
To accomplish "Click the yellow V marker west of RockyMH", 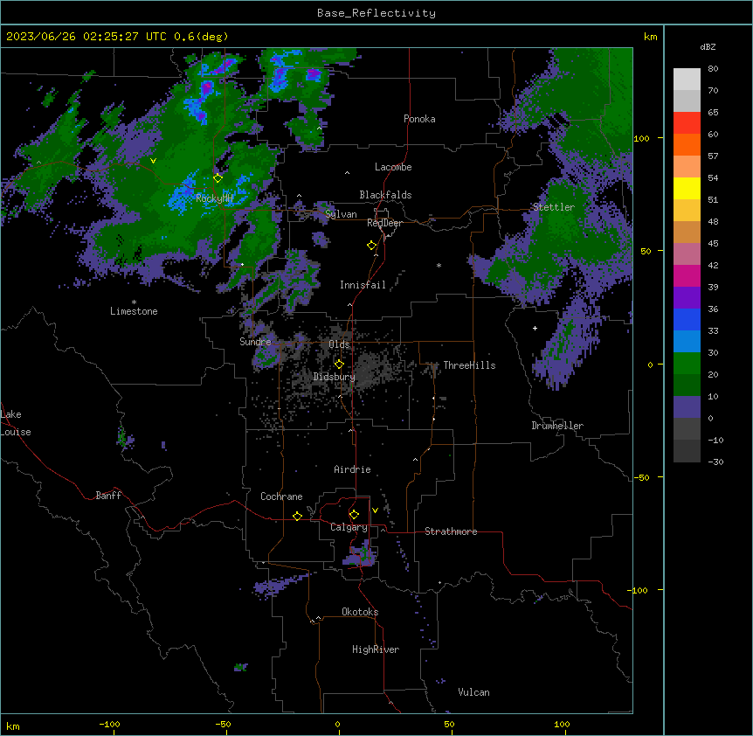I will pos(153,161).
